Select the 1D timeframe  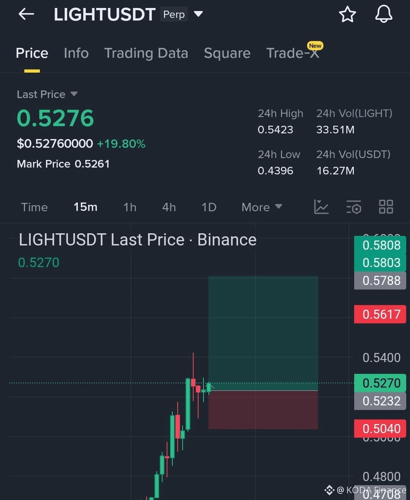coord(209,207)
